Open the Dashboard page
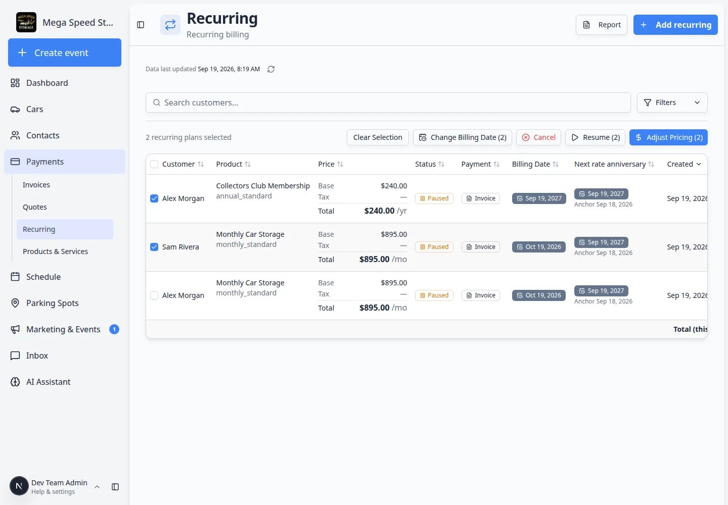The height and width of the screenshot is (505, 728). point(65,83)
